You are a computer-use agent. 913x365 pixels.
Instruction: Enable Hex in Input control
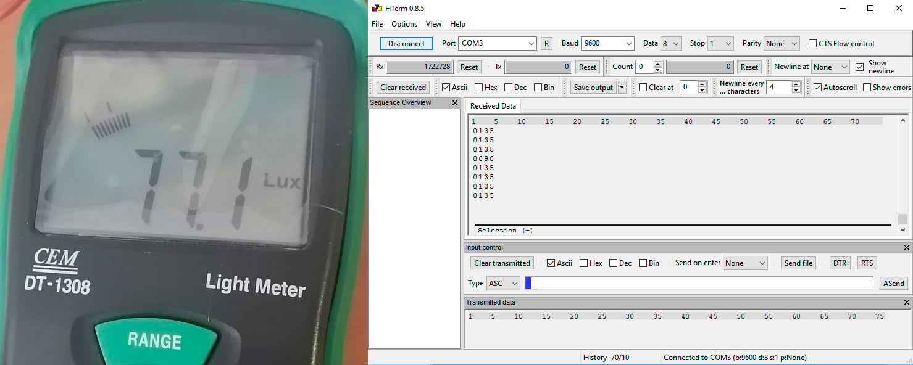[x=591, y=263]
